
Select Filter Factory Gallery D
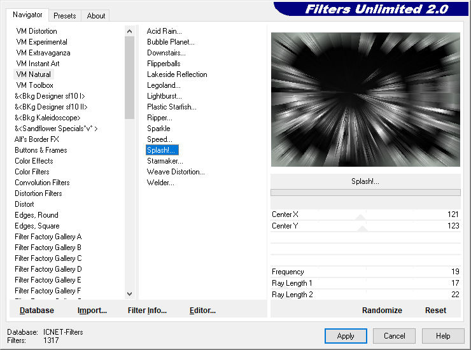point(48,269)
